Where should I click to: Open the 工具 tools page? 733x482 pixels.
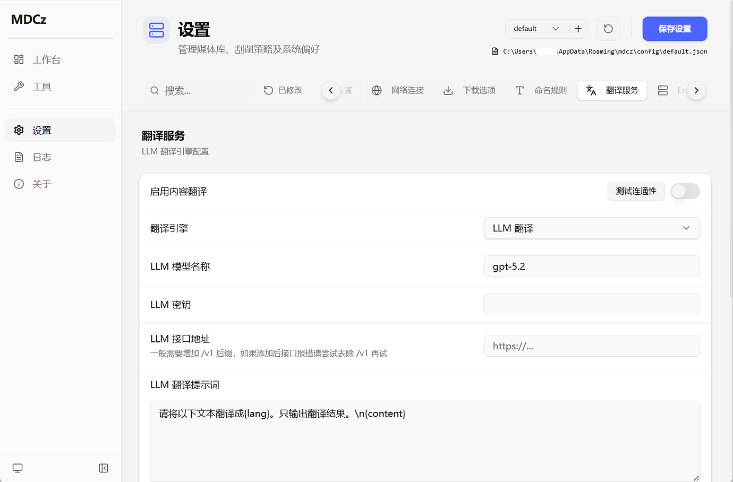pyautogui.click(x=60, y=87)
